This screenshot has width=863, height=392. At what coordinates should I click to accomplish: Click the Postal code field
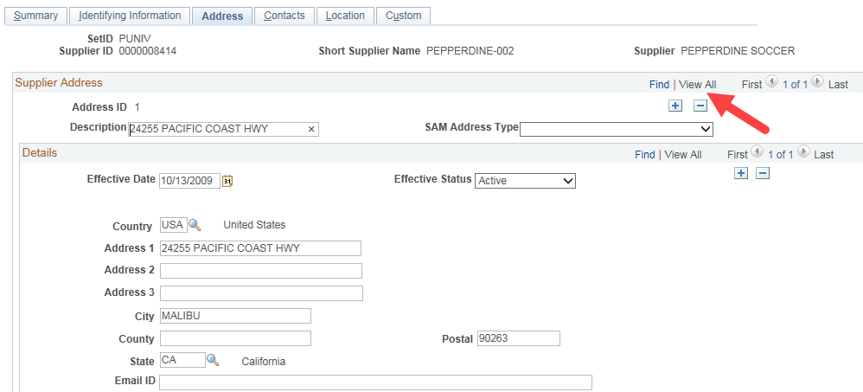click(x=518, y=338)
